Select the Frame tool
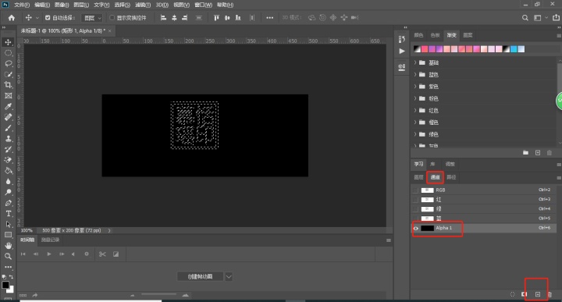Viewport: 562px width, 302px height. pyautogui.click(x=8, y=96)
